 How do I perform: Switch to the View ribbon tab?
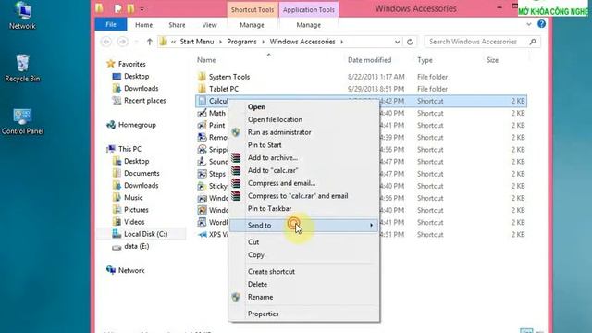(209, 25)
